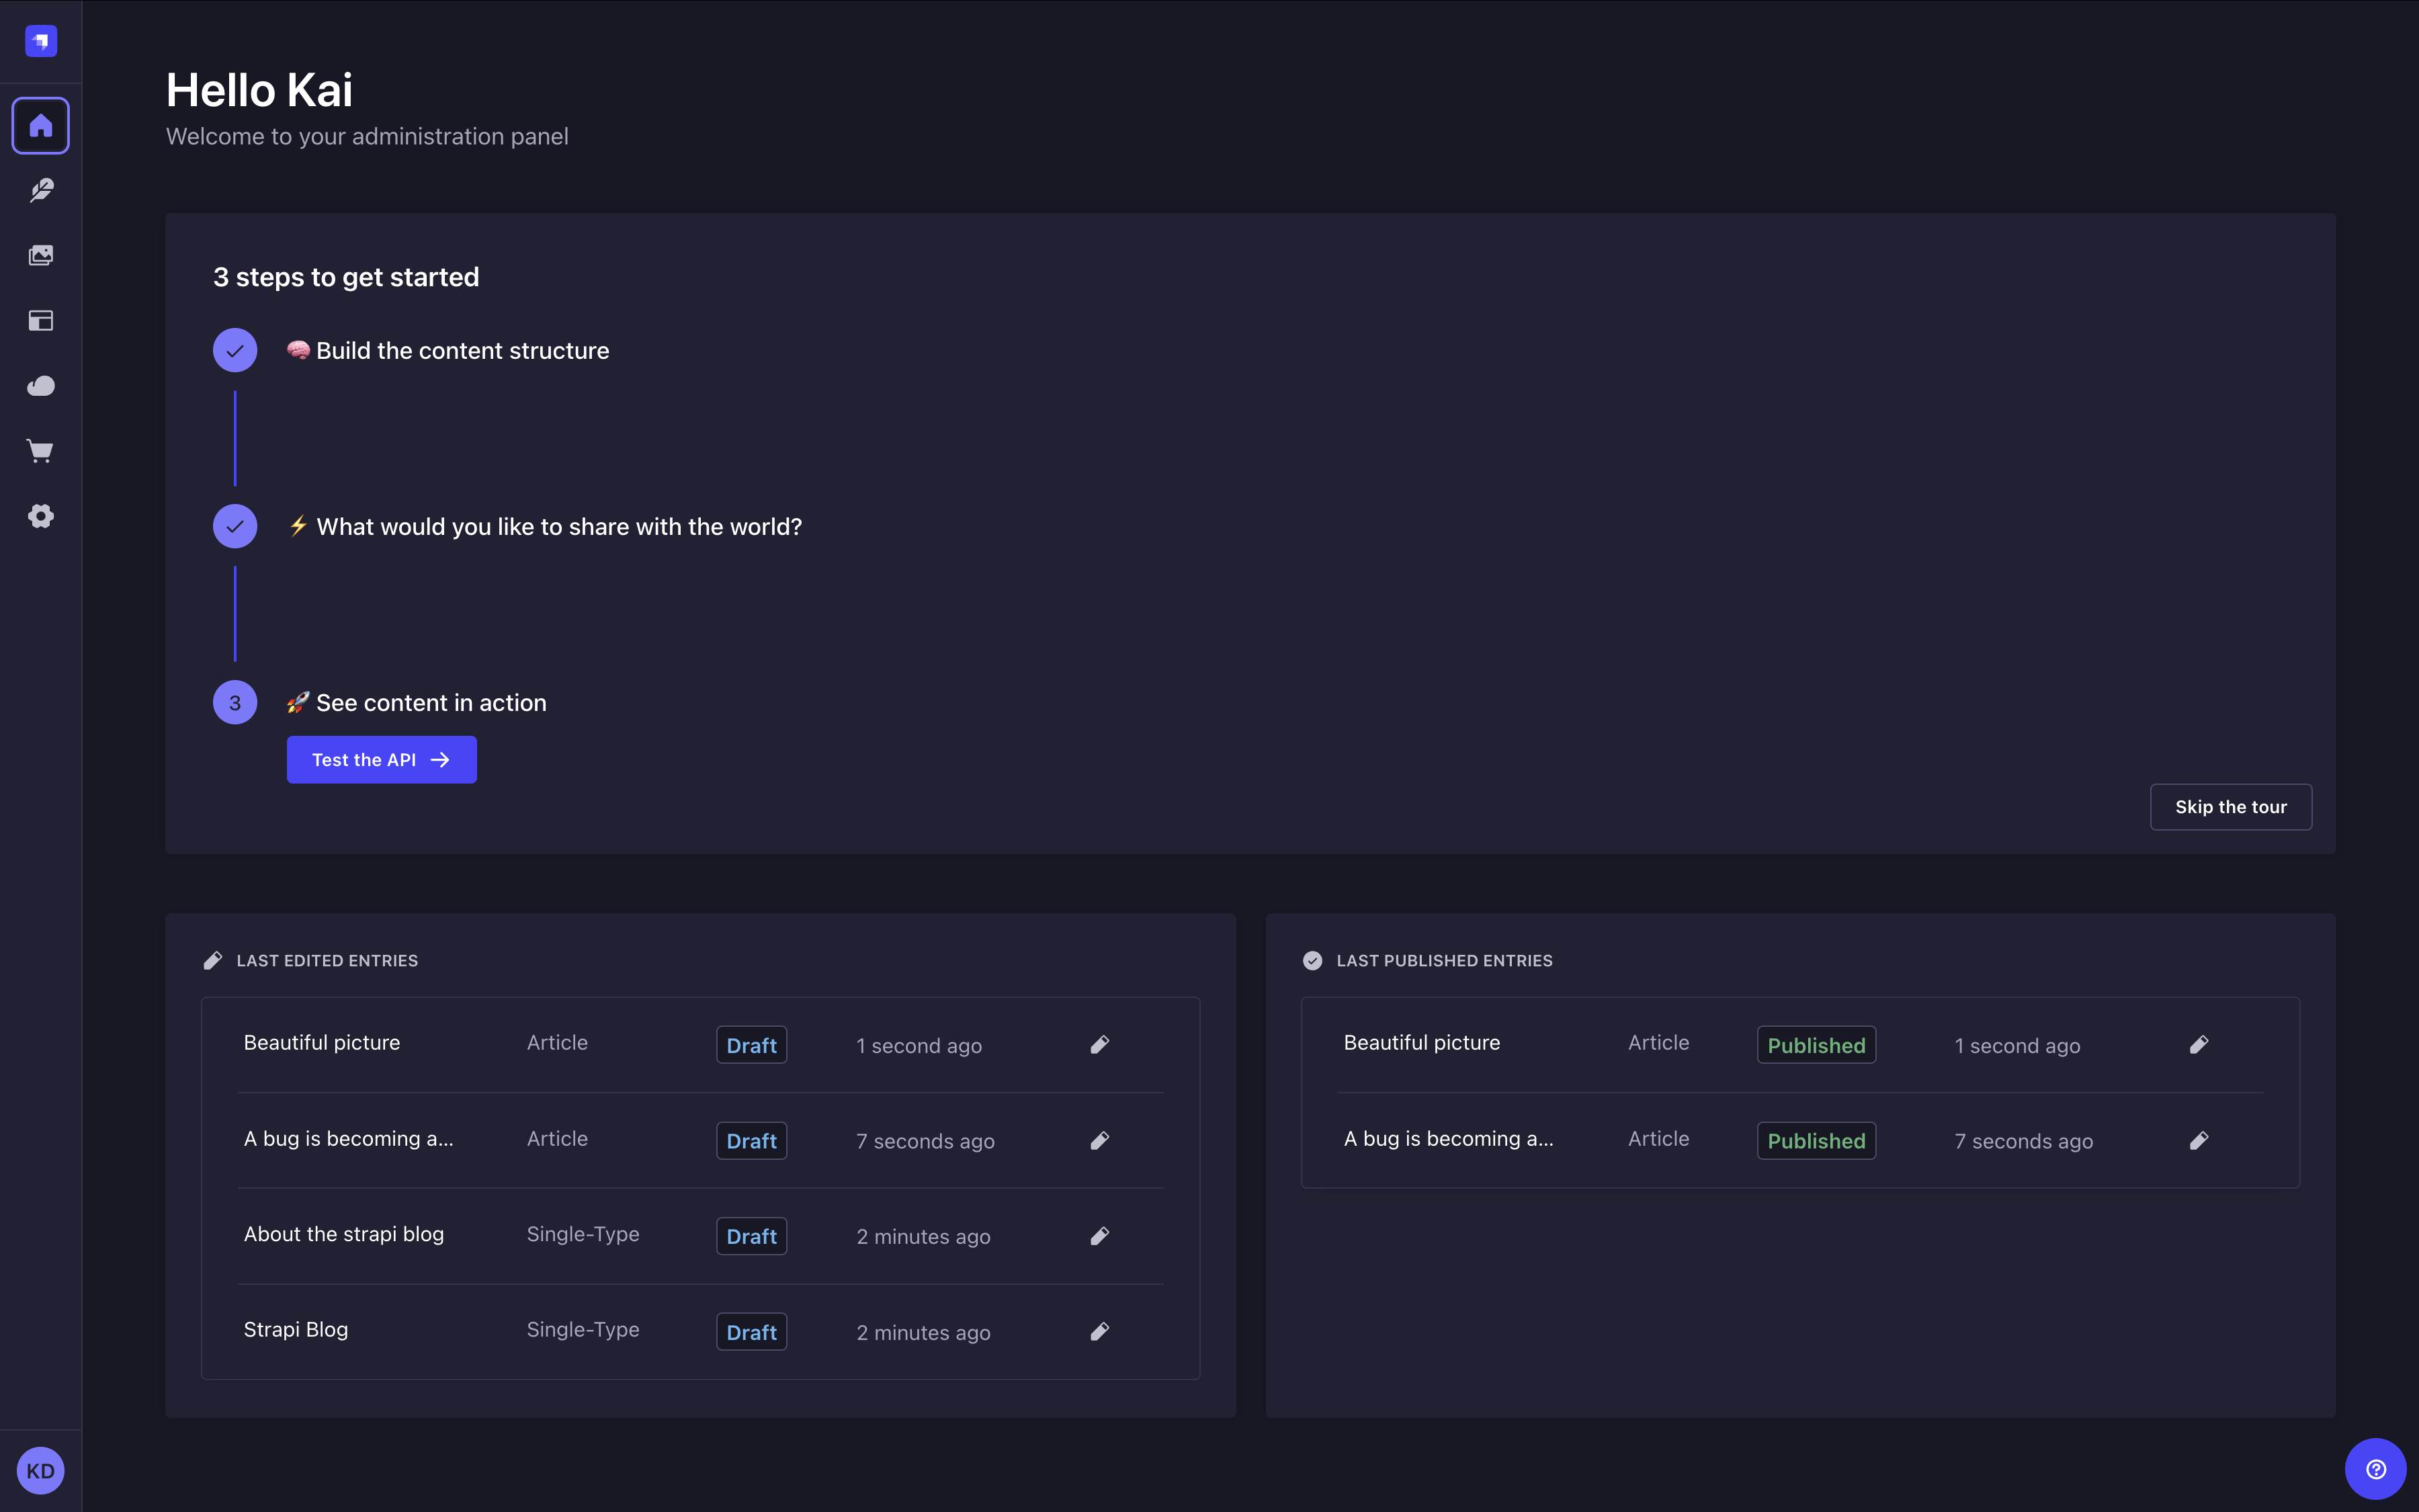
Task: Open the Media Library
Action: [x=40, y=254]
